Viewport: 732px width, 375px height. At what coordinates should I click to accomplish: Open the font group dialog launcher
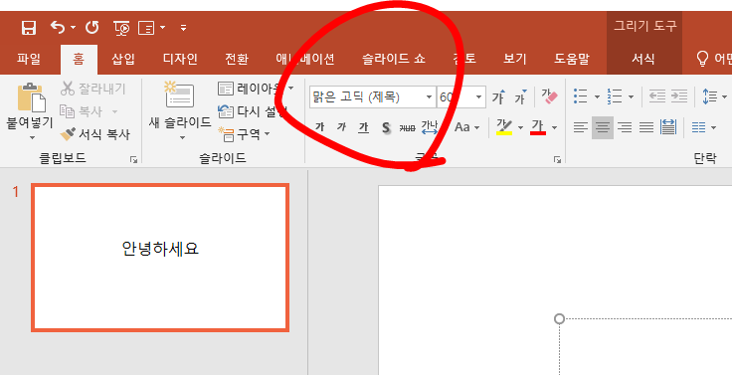pos(557,160)
